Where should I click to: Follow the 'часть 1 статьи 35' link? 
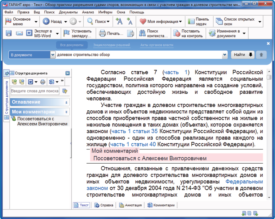click(135, 131)
